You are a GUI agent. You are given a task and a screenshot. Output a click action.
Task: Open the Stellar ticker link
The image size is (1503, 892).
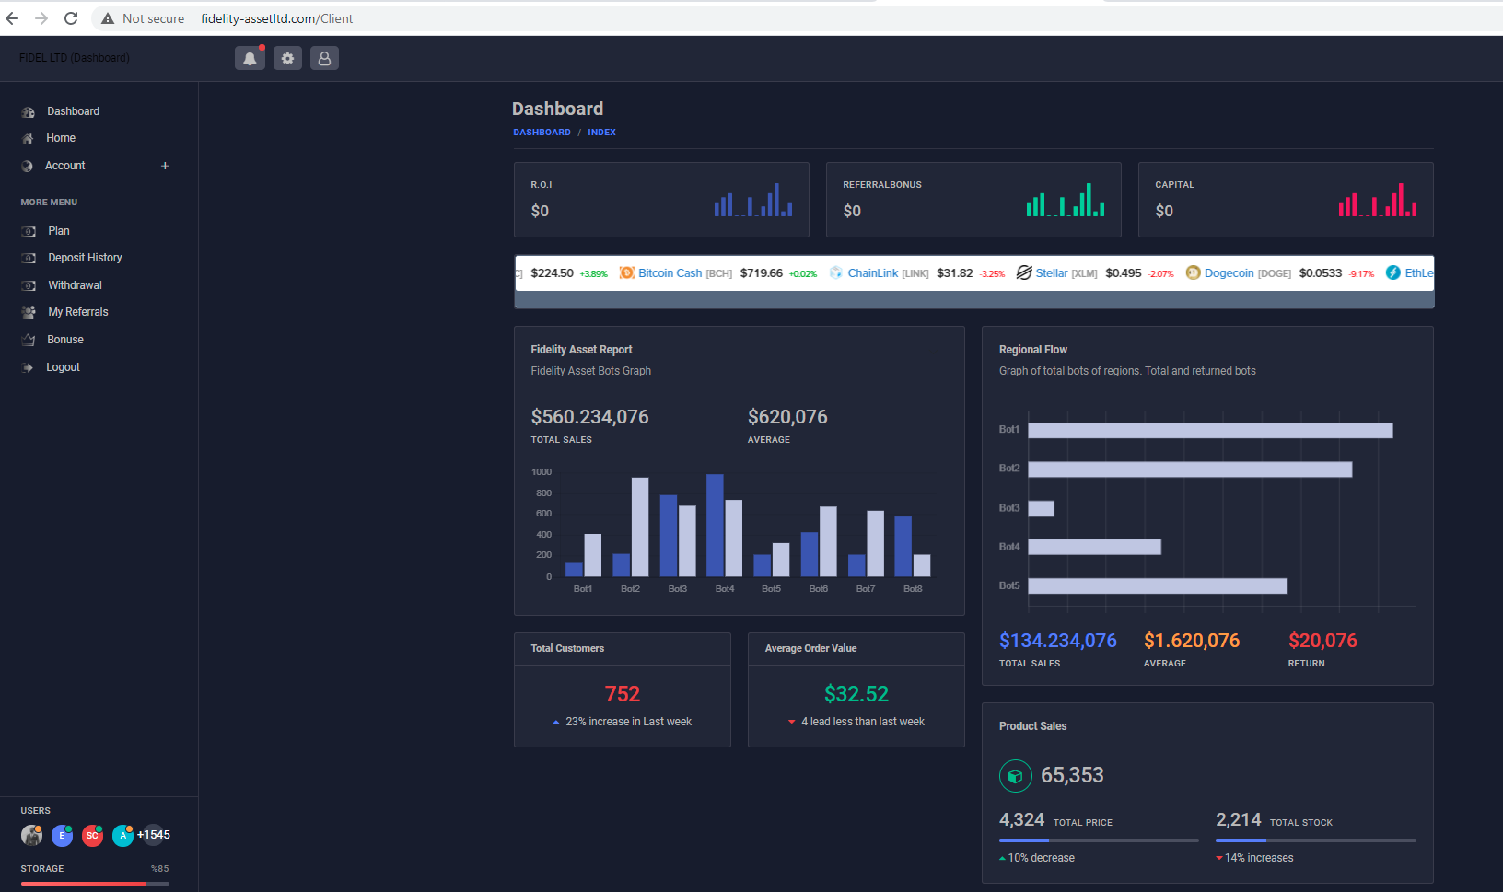[1052, 273]
